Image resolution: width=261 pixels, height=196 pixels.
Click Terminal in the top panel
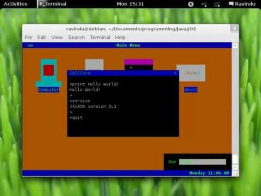point(53,4)
